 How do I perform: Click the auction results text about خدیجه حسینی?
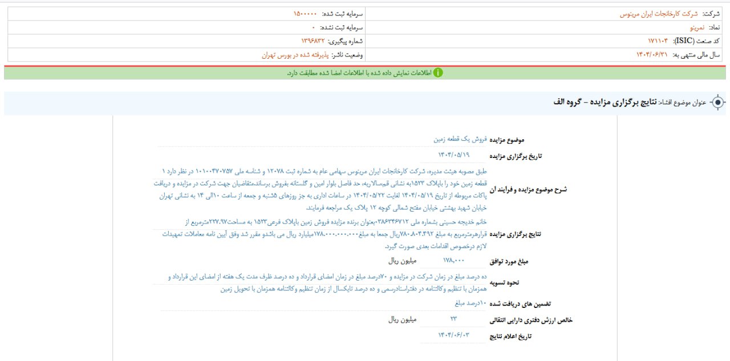[322, 234]
